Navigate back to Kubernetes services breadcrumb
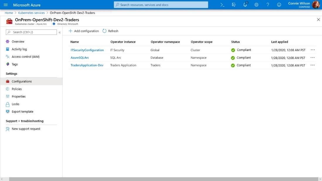The height and width of the screenshot is (181, 322). point(31,13)
